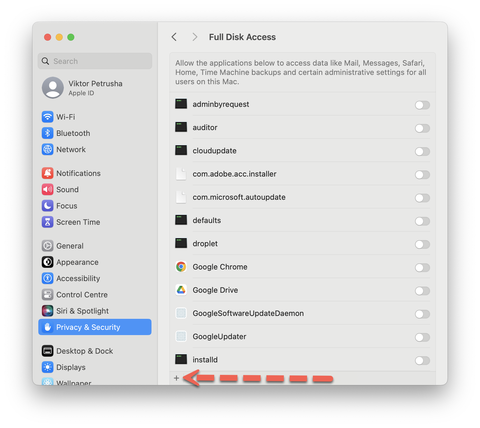Enable Google Chrome full disk access
Image resolution: width=480 pixels, height=428 pixels.
click(x=422, y=268)
